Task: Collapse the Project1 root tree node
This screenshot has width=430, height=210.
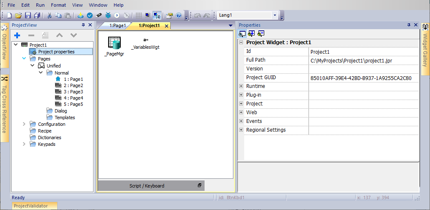Action: (x=15, y=45)
